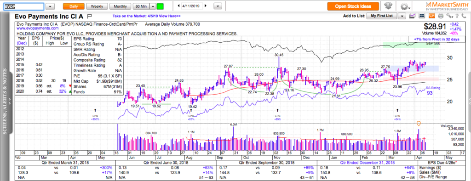Switch to the 60 Min chart

[141, 6]
